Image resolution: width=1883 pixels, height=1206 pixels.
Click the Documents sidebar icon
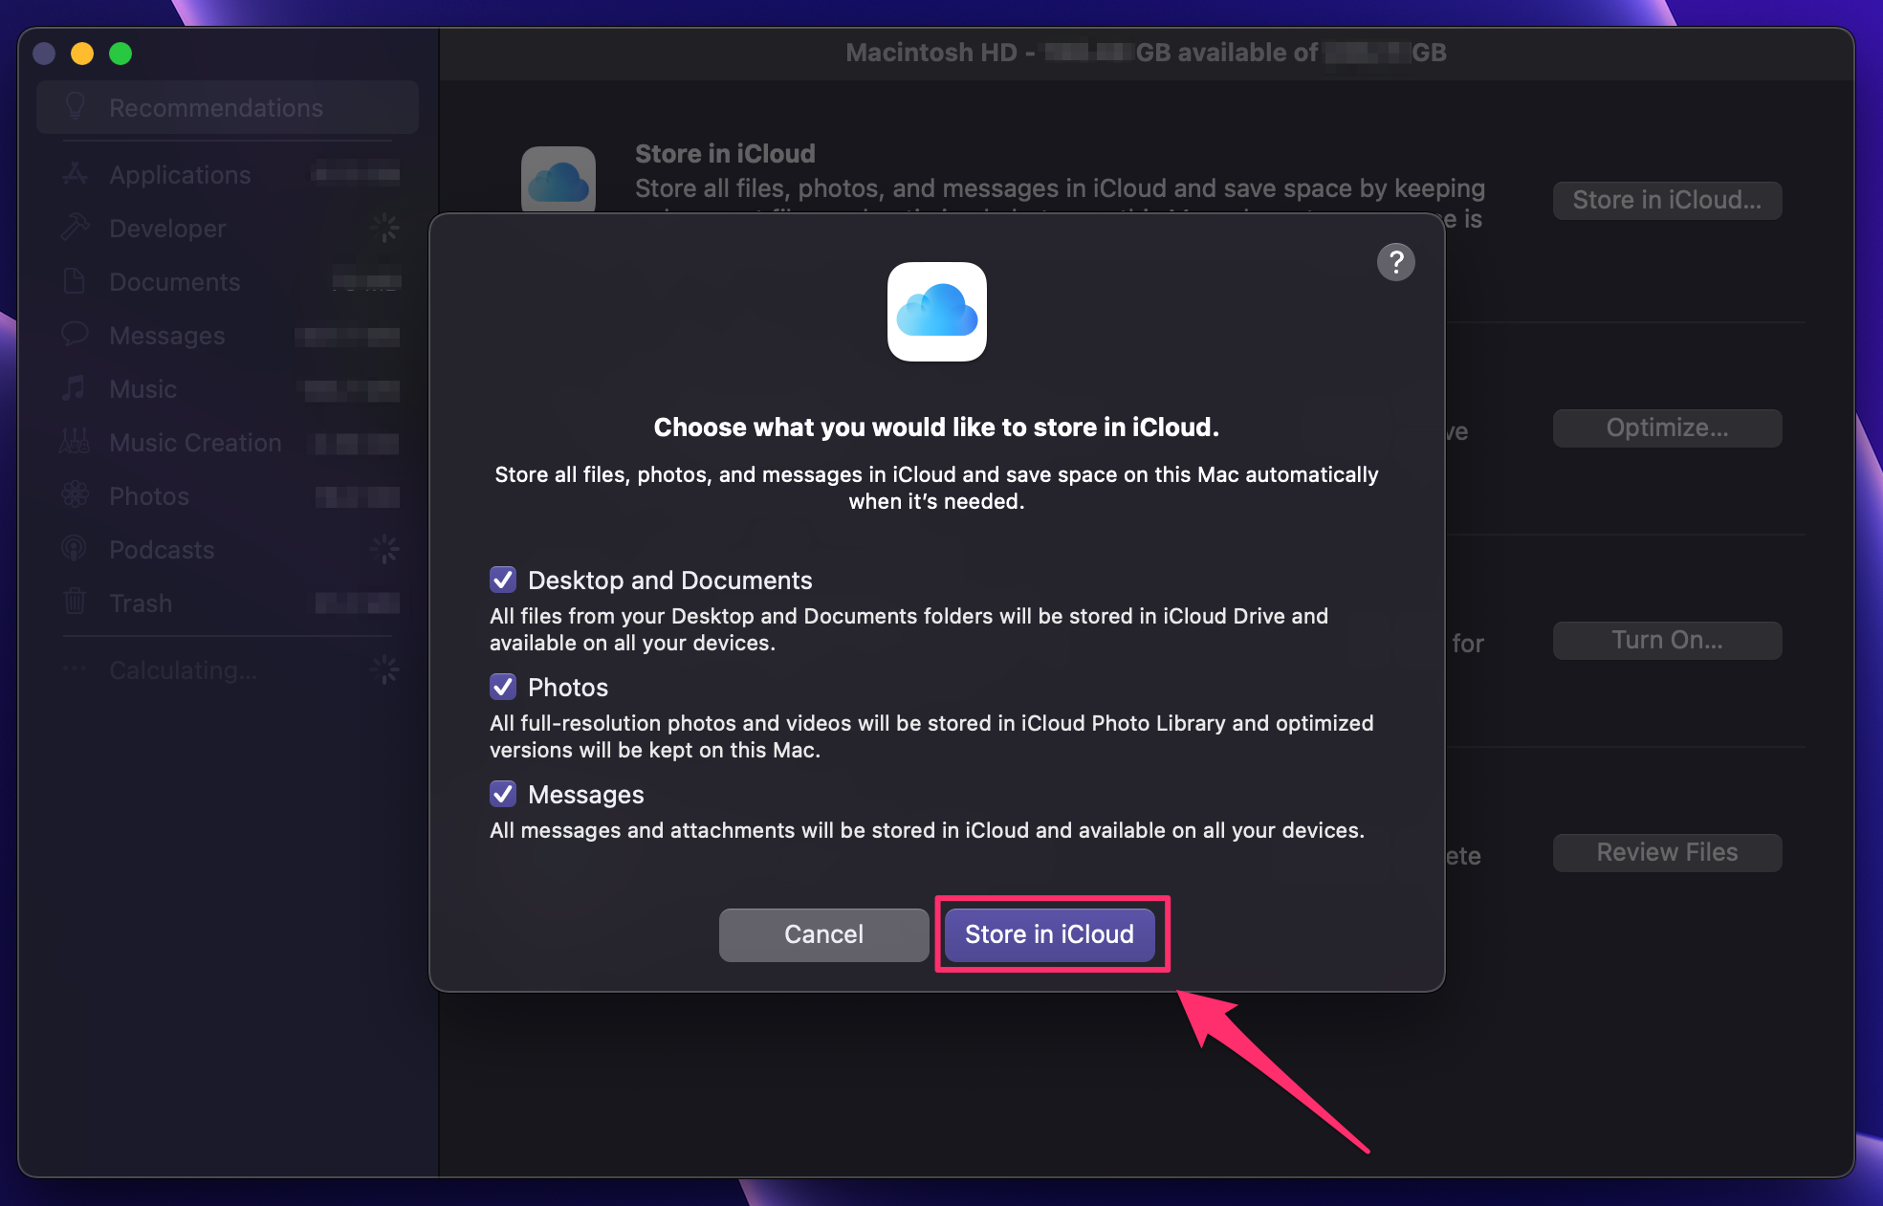click(75, 281)
